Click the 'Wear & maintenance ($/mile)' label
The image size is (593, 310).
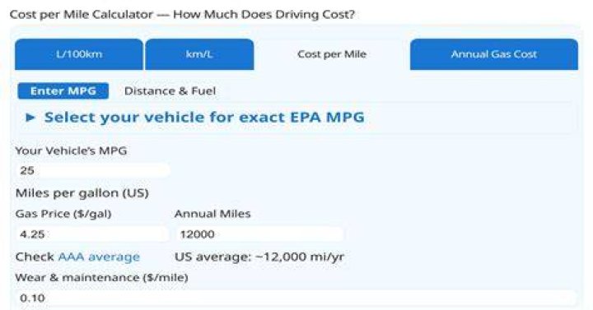click(x=102, y=278)
